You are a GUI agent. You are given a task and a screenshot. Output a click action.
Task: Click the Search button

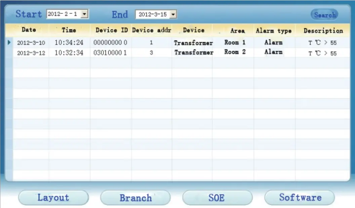pos(324,15)
